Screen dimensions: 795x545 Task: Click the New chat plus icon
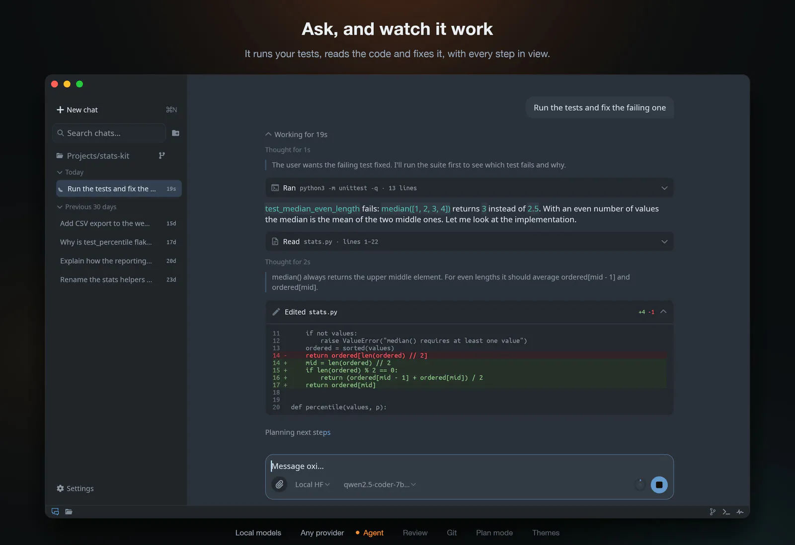60,110
